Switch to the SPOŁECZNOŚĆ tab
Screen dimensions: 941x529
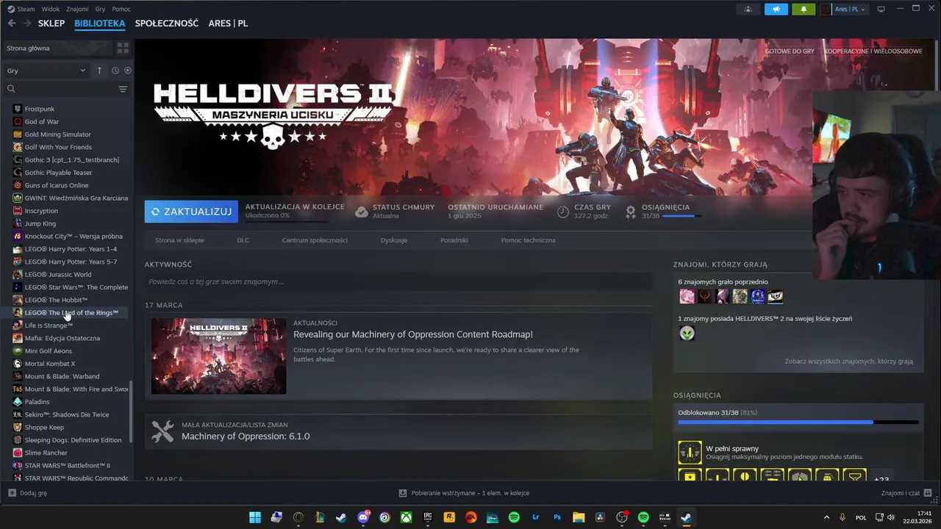pos(167,24)
